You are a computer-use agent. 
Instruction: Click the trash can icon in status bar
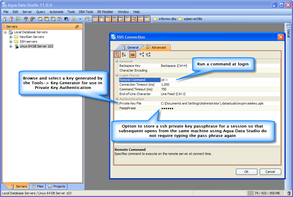pyautogui.click(x=289, y=193)
